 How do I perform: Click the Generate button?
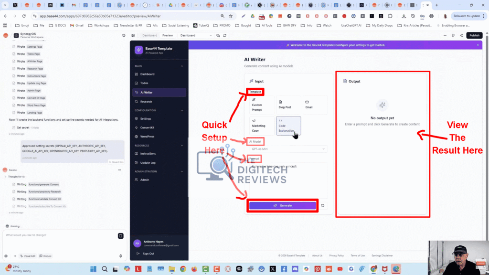(283, 206)
